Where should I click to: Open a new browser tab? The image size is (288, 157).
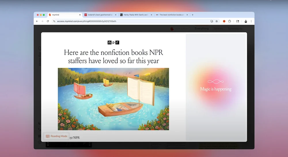(193, 15)
